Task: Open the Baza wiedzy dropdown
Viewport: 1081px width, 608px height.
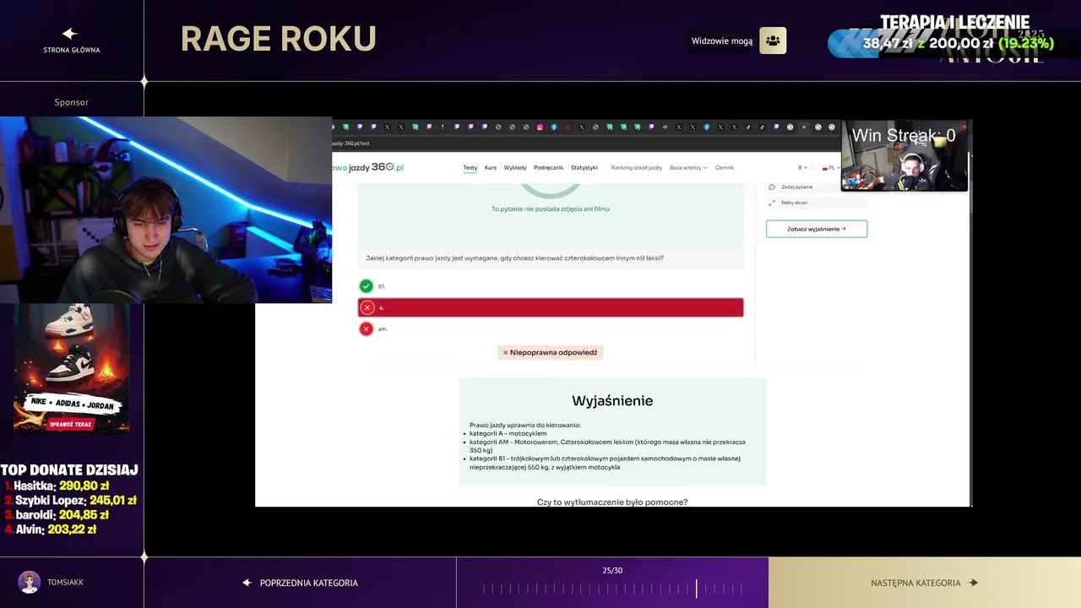Action: pos(688,167)
